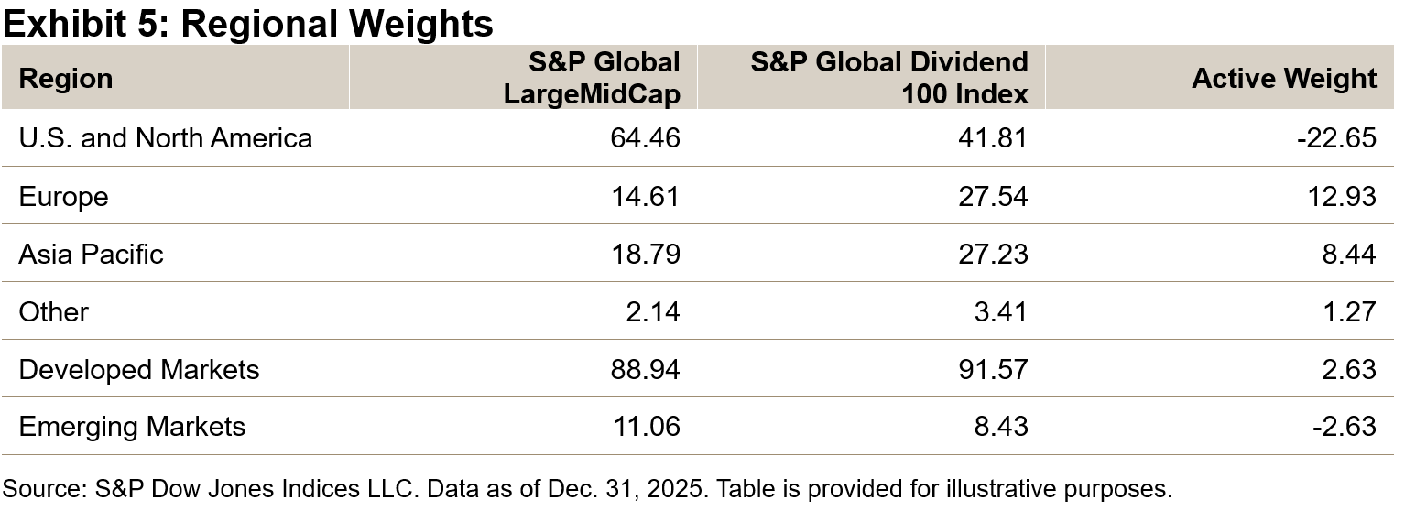The image size is (1405, 511).
Task: Select the Region column header
Action: [x=66, y=79]
